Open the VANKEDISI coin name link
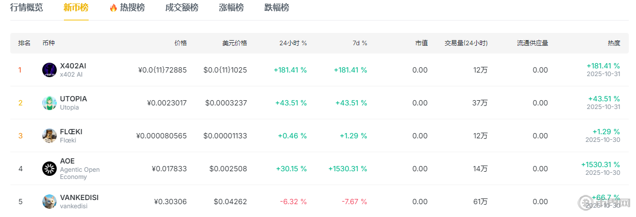This screenshot has height=217, width=636. pyautogui.click(x=79, y=197)
